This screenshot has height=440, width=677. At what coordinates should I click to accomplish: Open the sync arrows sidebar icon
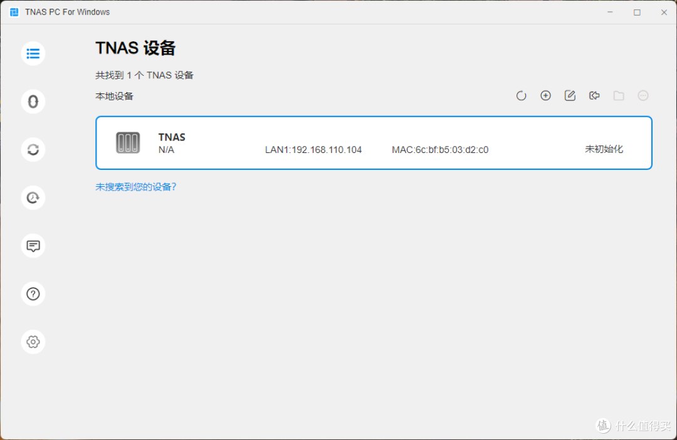click(33, 149)
